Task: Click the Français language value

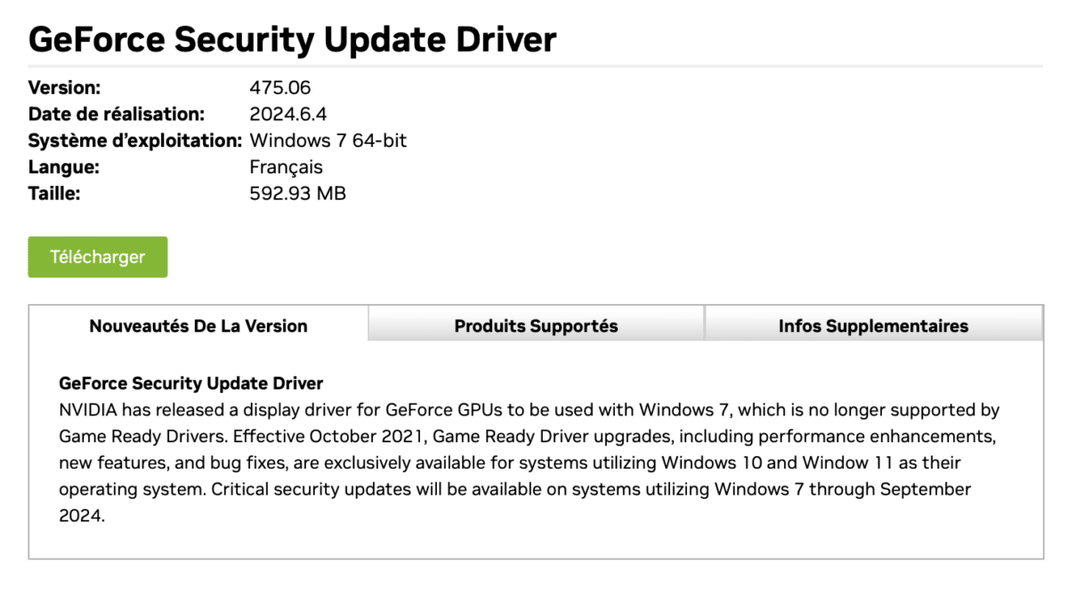Action: 287,167
